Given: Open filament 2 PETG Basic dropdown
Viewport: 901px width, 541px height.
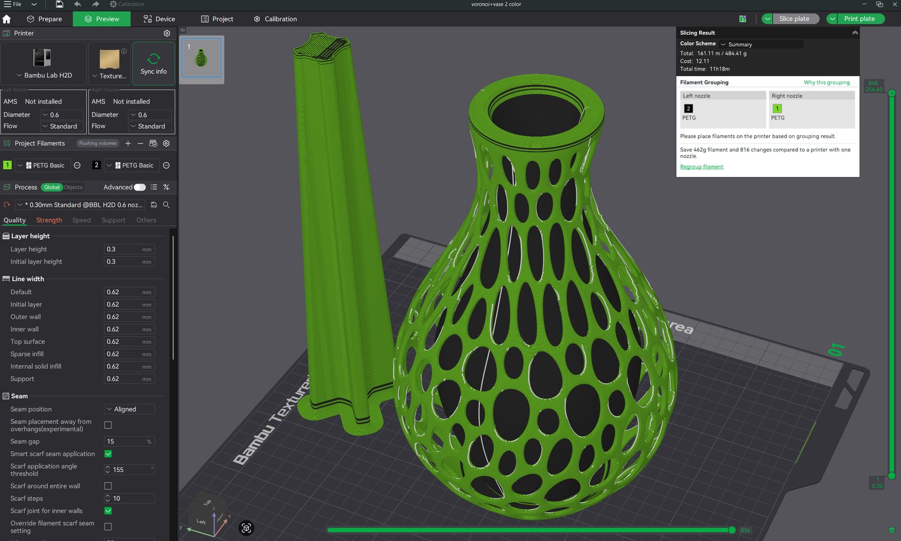Looking at the screenshot, I should pyautogui.click(x=131, y=165).
